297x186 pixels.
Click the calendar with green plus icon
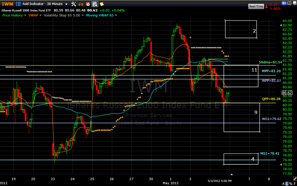click(95, 4)
